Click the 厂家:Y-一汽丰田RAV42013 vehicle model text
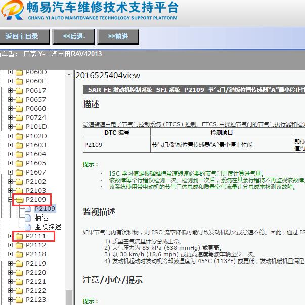305x305 pixels. click(x=63, y=54)
